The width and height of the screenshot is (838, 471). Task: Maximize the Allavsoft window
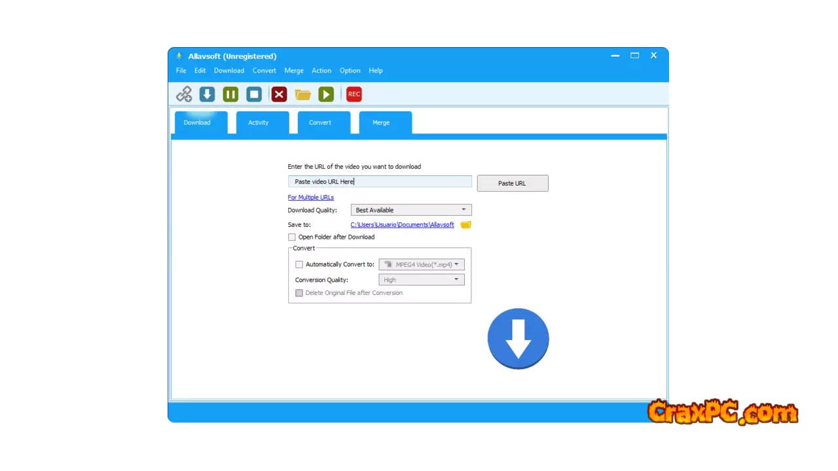point(634,56)
